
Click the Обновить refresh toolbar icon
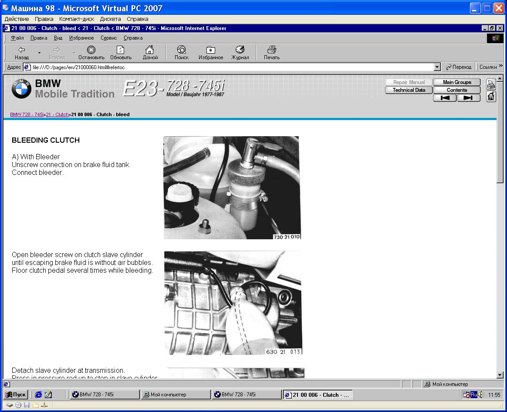click(121, 53)
